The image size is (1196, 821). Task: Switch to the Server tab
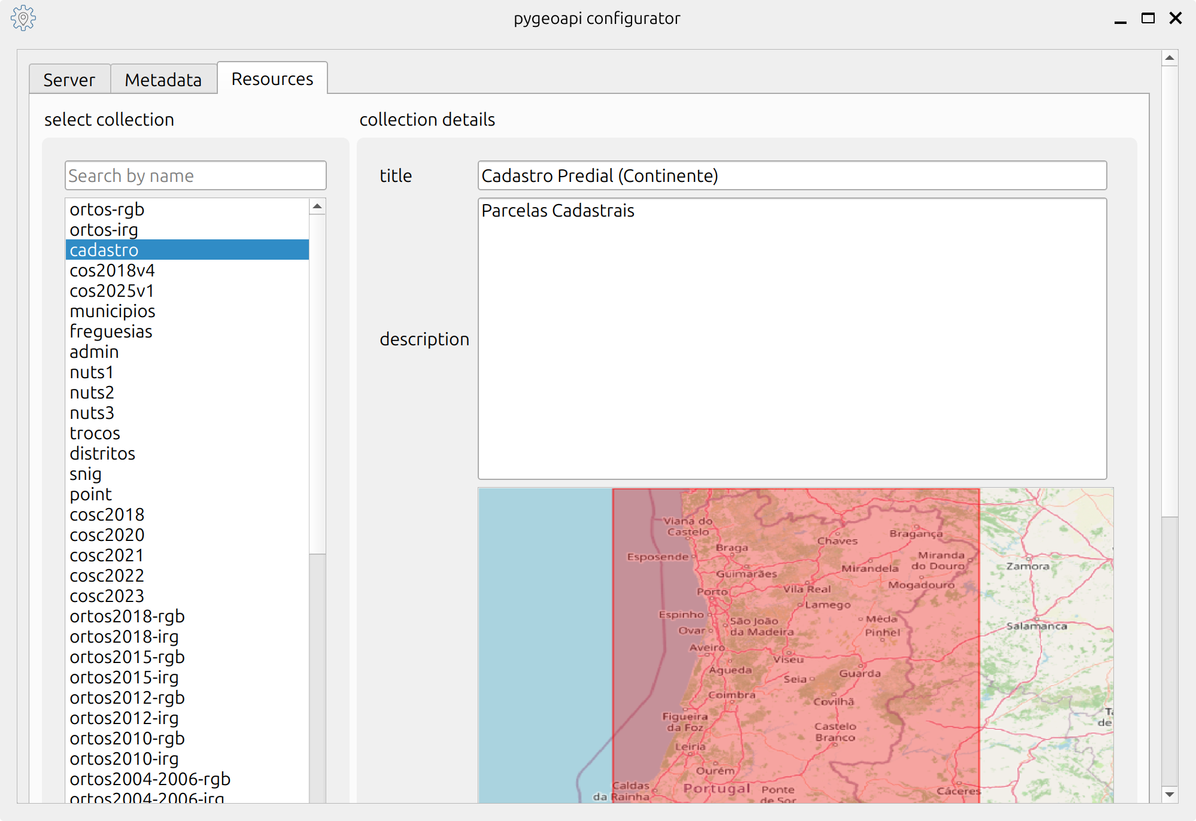tap(69, 79)
